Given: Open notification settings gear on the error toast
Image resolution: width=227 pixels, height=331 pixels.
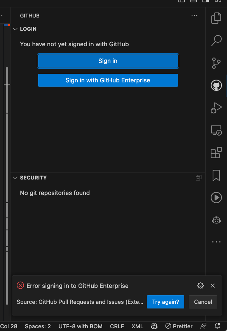Looking at the screenshot, I should (201, 286).
